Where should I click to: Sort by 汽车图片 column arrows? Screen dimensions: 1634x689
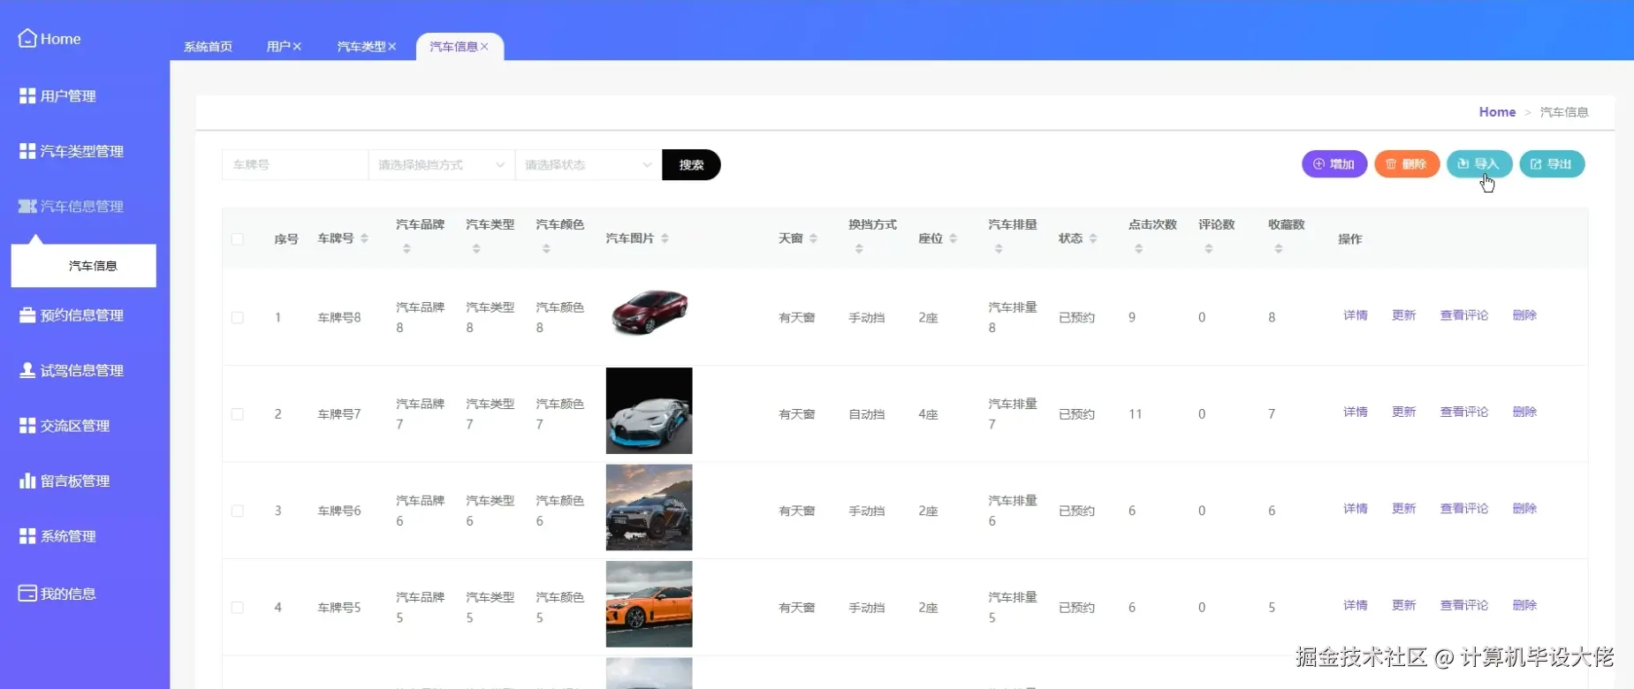click(x=665, y=238)
